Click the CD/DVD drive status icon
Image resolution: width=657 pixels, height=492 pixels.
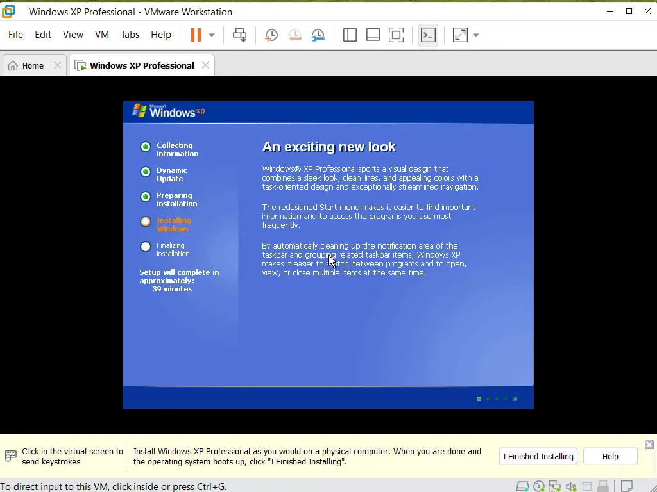click(539, 486)
